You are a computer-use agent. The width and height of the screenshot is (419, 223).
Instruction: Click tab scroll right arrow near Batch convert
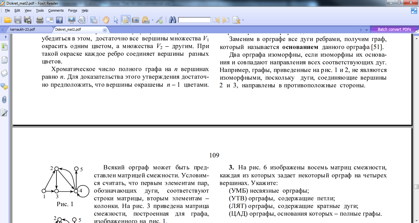[361, 30]
